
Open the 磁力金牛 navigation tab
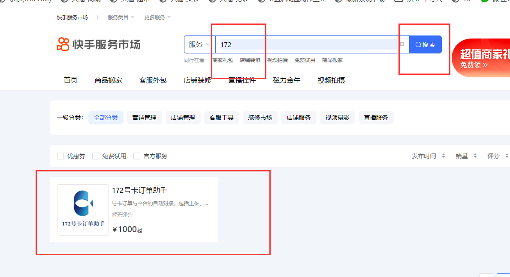pyautogui.click(x=287, y=80)
